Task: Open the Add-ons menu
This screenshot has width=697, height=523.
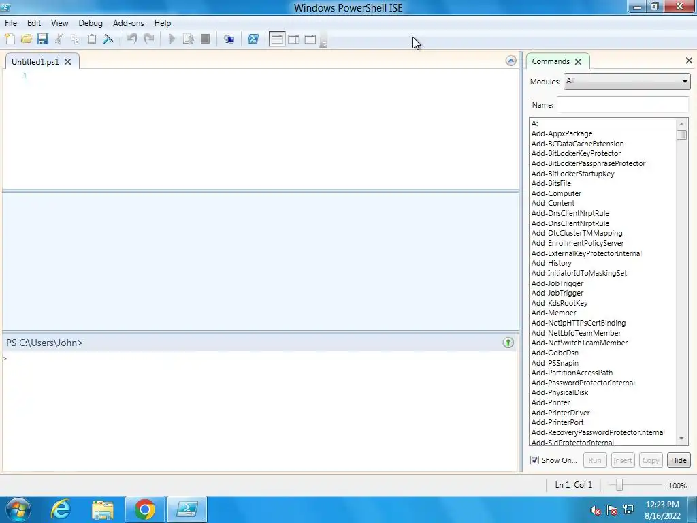Action: [128, 23]
